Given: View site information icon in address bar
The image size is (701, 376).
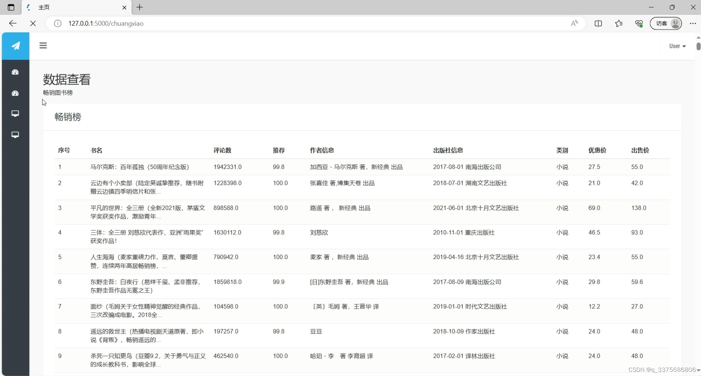Looking at the screenshot, I should tap(58, 23).
